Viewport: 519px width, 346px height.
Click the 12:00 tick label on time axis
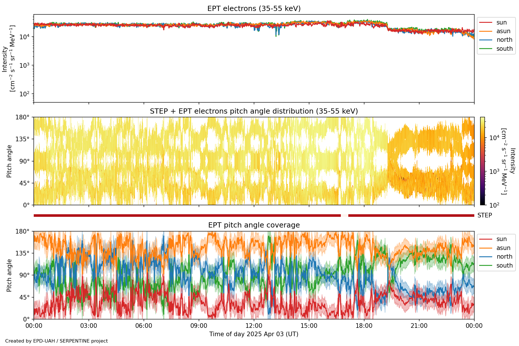pyautogui.click(x=254, y=326)
